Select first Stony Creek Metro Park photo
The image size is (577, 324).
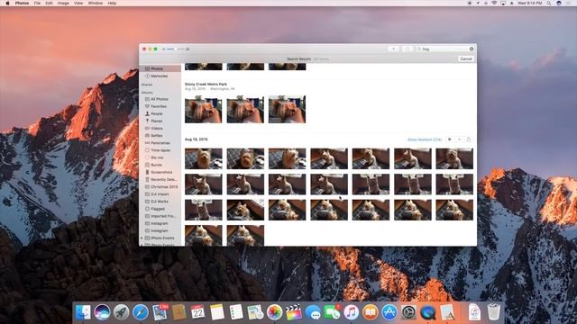(204, 109)
